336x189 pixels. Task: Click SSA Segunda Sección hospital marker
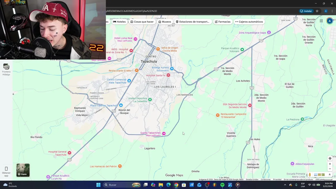(x=250, y=105)
